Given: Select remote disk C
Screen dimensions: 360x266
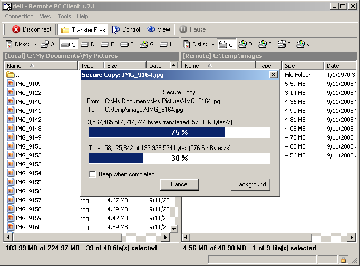Looking at the screenshot, I should 226,45.
